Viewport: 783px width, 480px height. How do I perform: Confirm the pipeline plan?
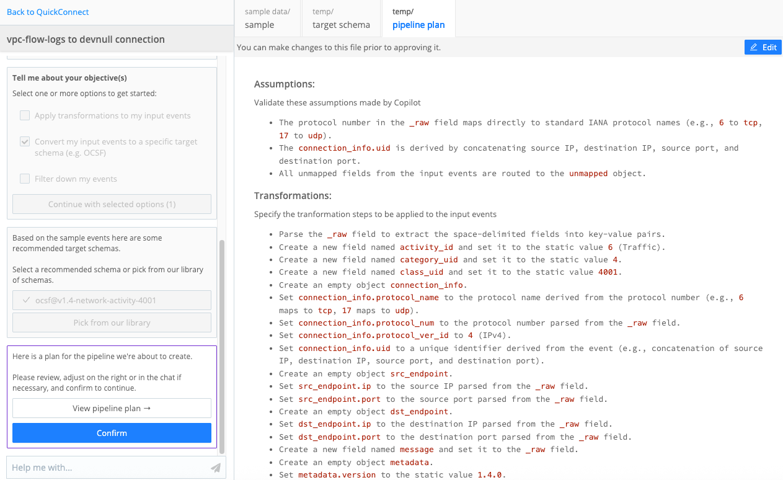(112, 432)
